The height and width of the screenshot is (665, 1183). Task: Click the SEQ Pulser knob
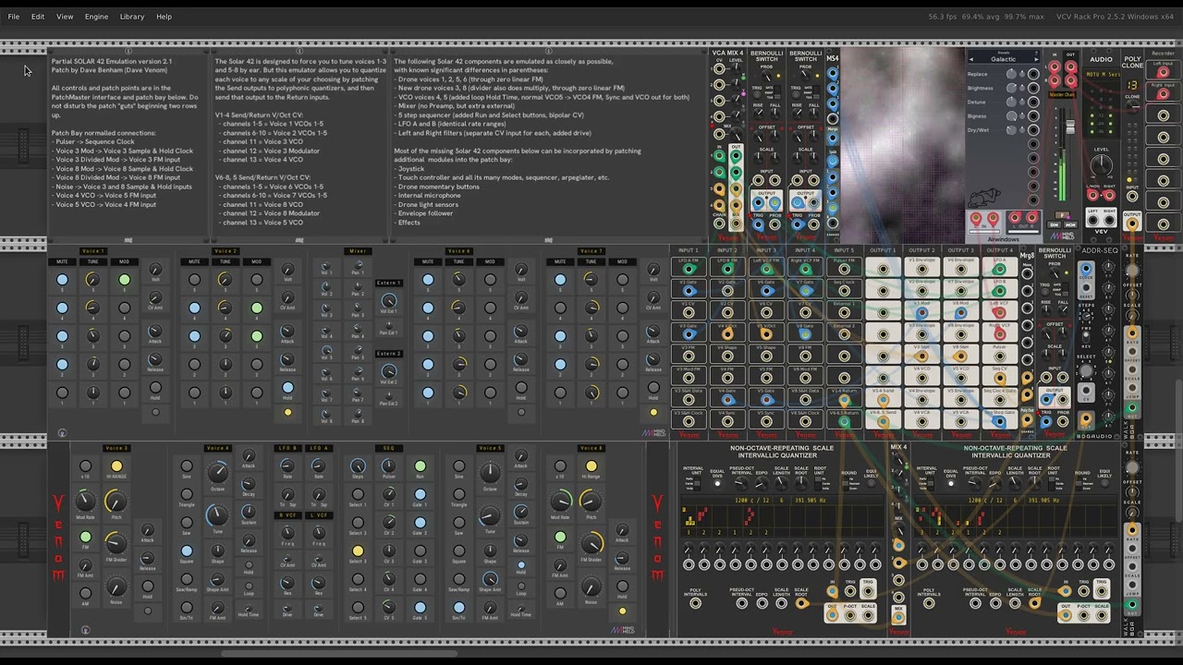pyautogui.click(x=388, y=466)
